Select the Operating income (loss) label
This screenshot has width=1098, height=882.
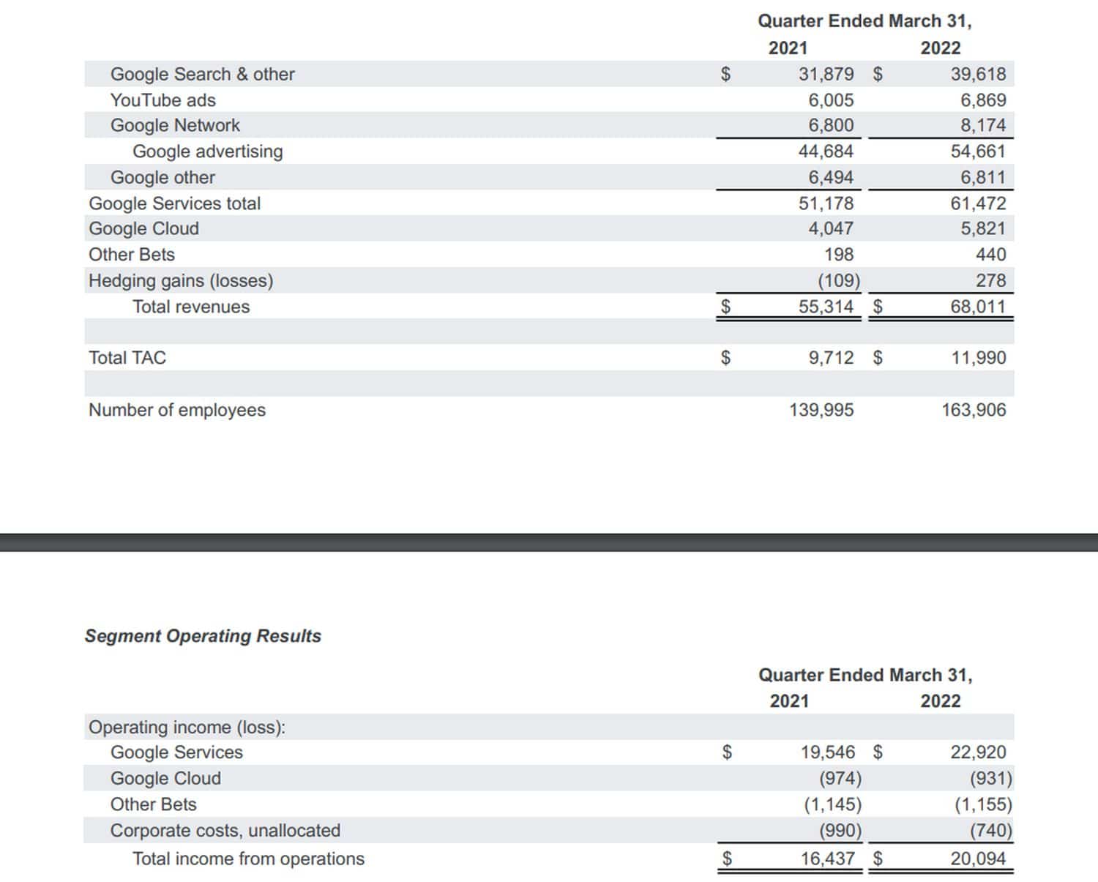(187, 727)
